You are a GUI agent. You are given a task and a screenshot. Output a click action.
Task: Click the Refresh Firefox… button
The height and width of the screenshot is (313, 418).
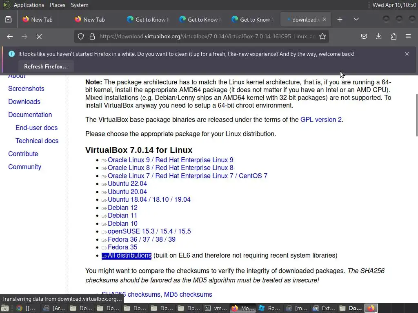[46, 66]
